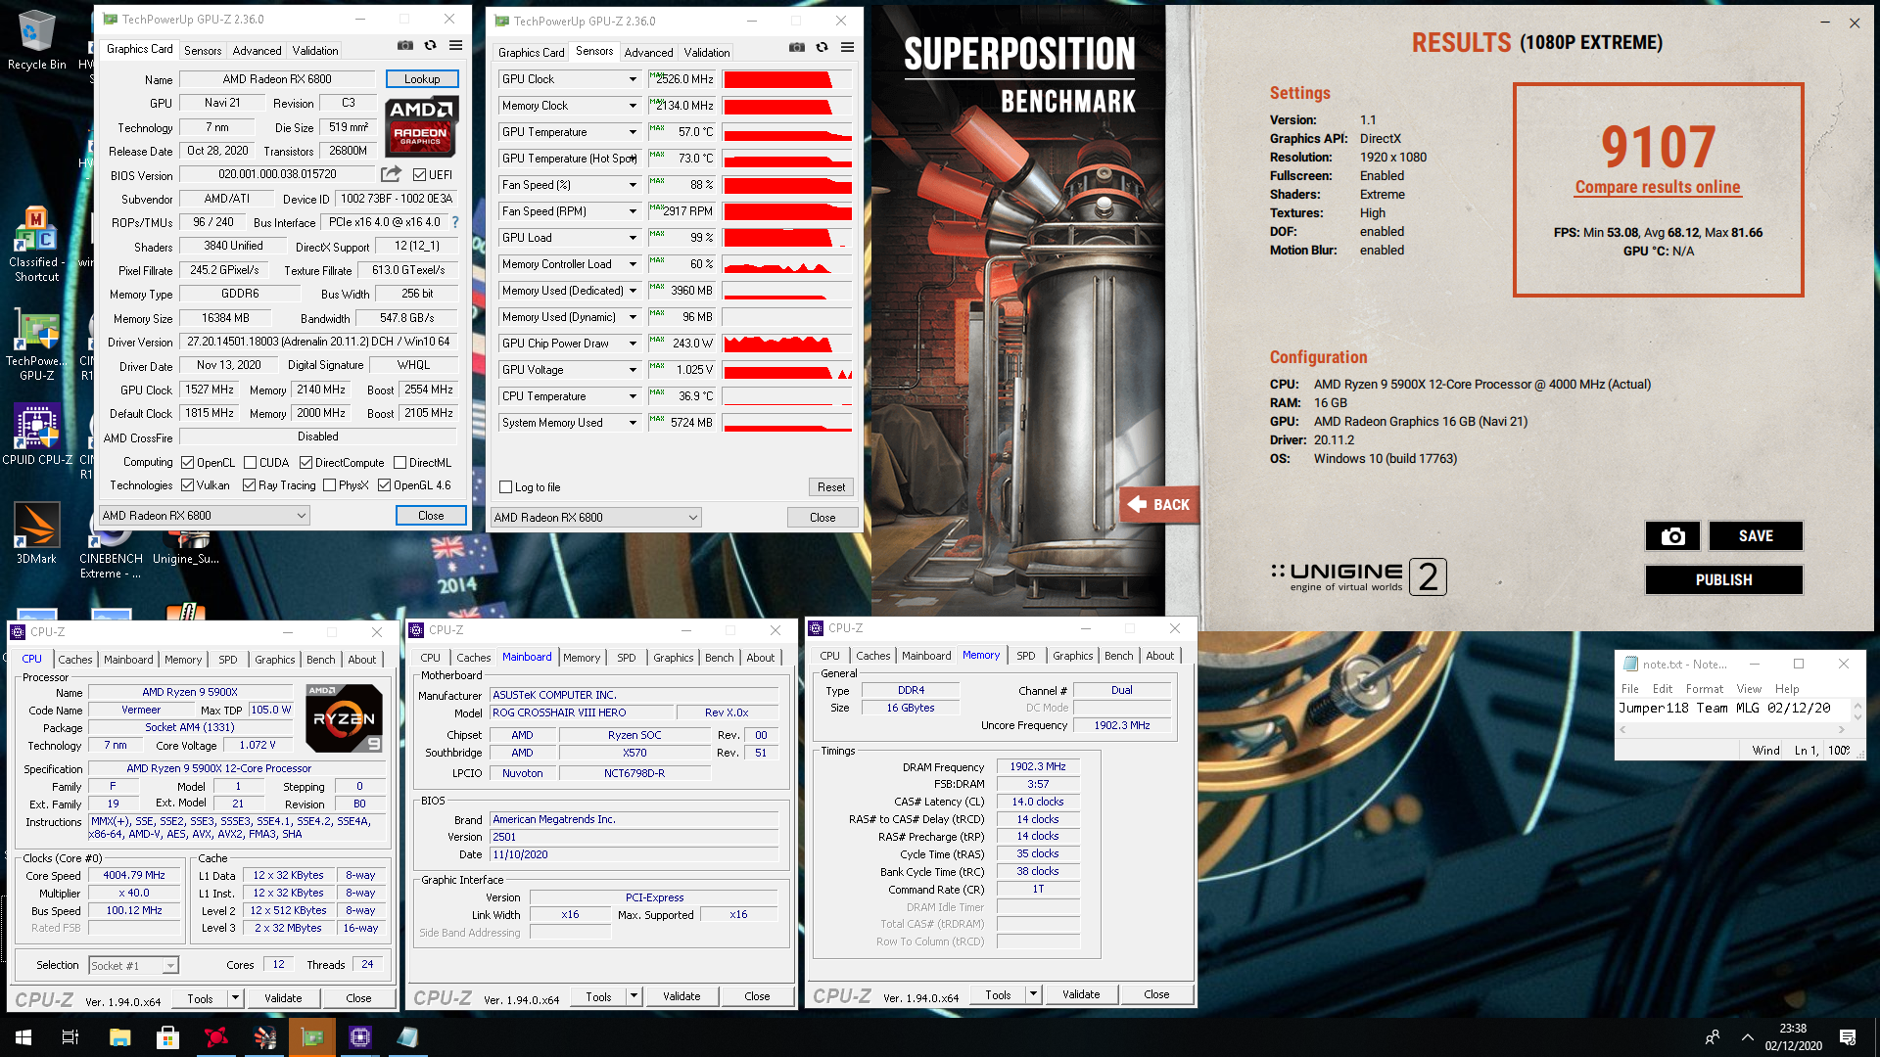Click the Memory Controller Load graph
Screen dimensions: 1880x1057
click(787, 264)
